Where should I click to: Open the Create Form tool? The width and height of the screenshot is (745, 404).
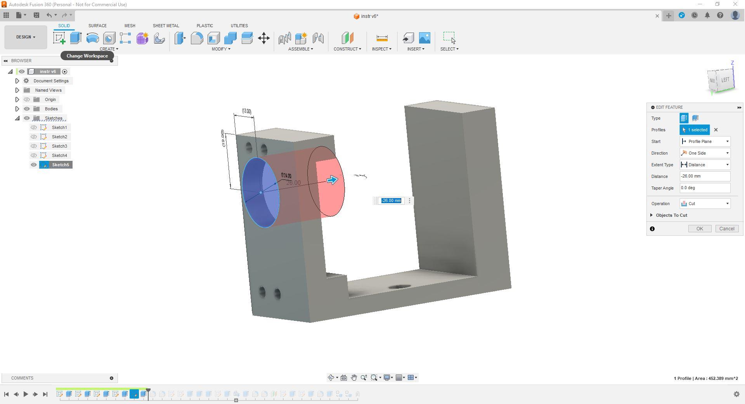click(x=142, y=38)
